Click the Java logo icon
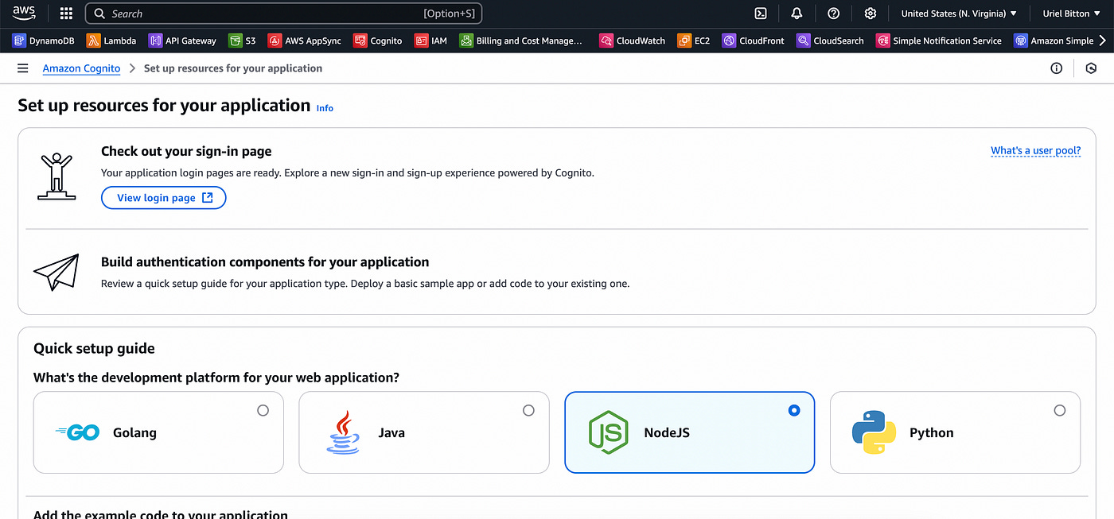This screenshot has width=1114, height=519. pyautogui.click(x=342, y=432)
